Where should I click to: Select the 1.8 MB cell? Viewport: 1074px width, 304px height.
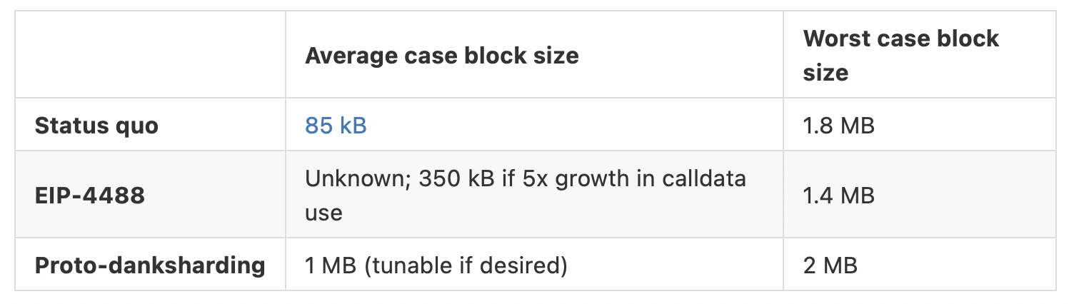click(838, 126)
